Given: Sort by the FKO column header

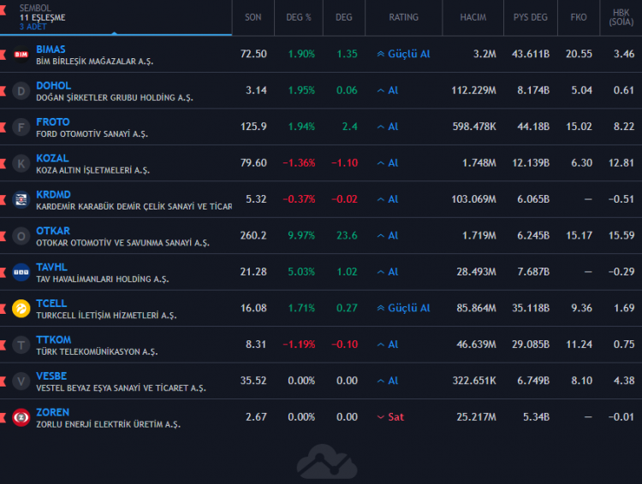Looking at the screenshot, I should coord(579,17).
